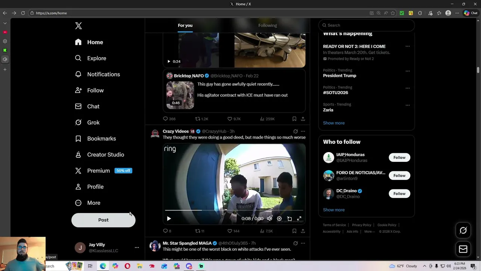Image resolution: width=481 pixels, height=271 pixels.
Task: Open the Follow sidebar item
Action: pos(89,90)
